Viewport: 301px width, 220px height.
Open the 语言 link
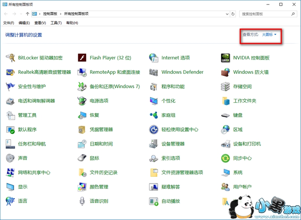coord(23,201)
